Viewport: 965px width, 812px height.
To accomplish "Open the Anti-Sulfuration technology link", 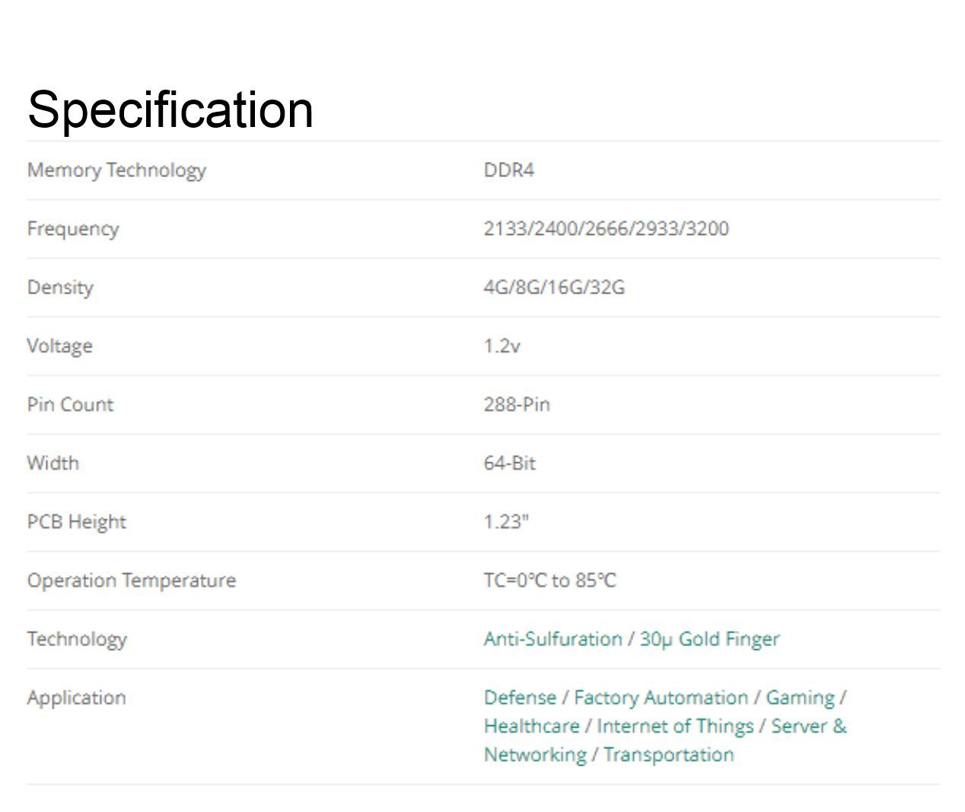I will (x=553, y=639).
